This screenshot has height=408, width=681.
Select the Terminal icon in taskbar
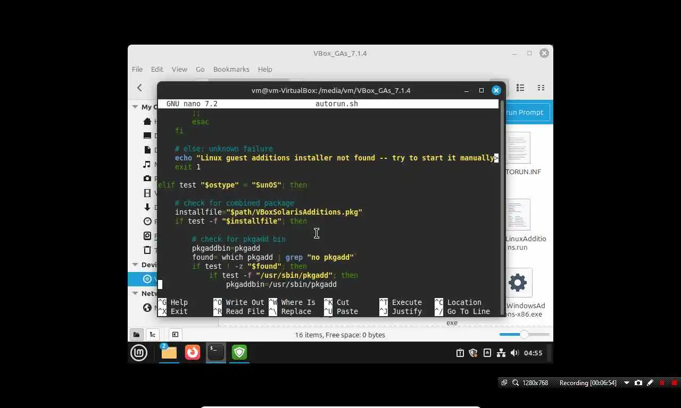coord(216,352)
